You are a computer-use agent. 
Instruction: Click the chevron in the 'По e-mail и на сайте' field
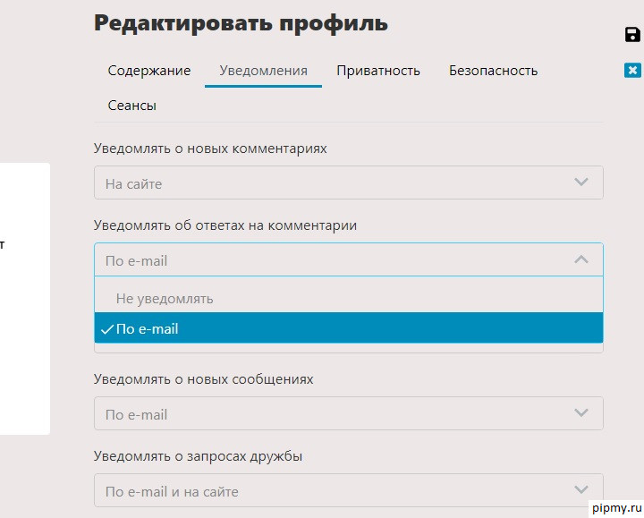[581, 489]
